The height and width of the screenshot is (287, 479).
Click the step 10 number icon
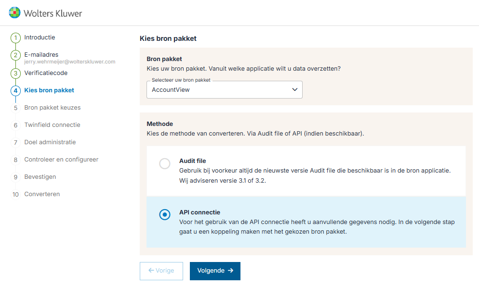click(15, 195)
